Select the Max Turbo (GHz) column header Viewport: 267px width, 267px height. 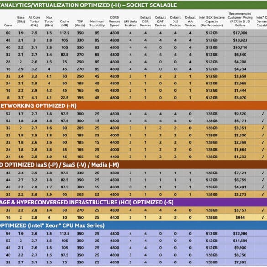[49, 21]
